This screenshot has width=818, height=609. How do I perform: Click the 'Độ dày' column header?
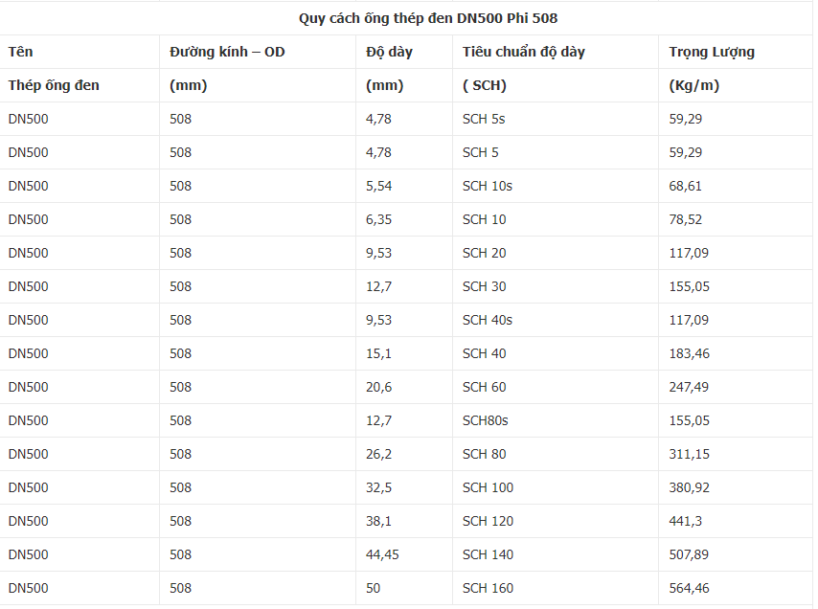point(389,52)
